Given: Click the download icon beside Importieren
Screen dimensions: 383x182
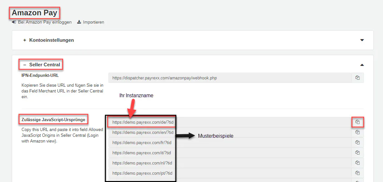Looking at the screenshot, I should click(79, 22).
